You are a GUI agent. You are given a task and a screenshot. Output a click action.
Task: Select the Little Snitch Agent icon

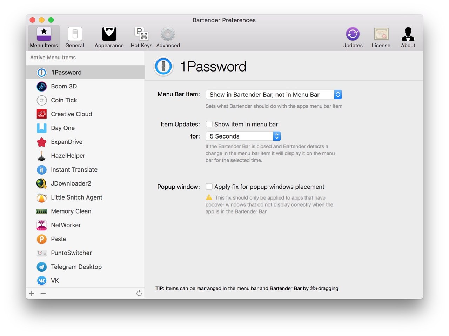coord(42,197)
